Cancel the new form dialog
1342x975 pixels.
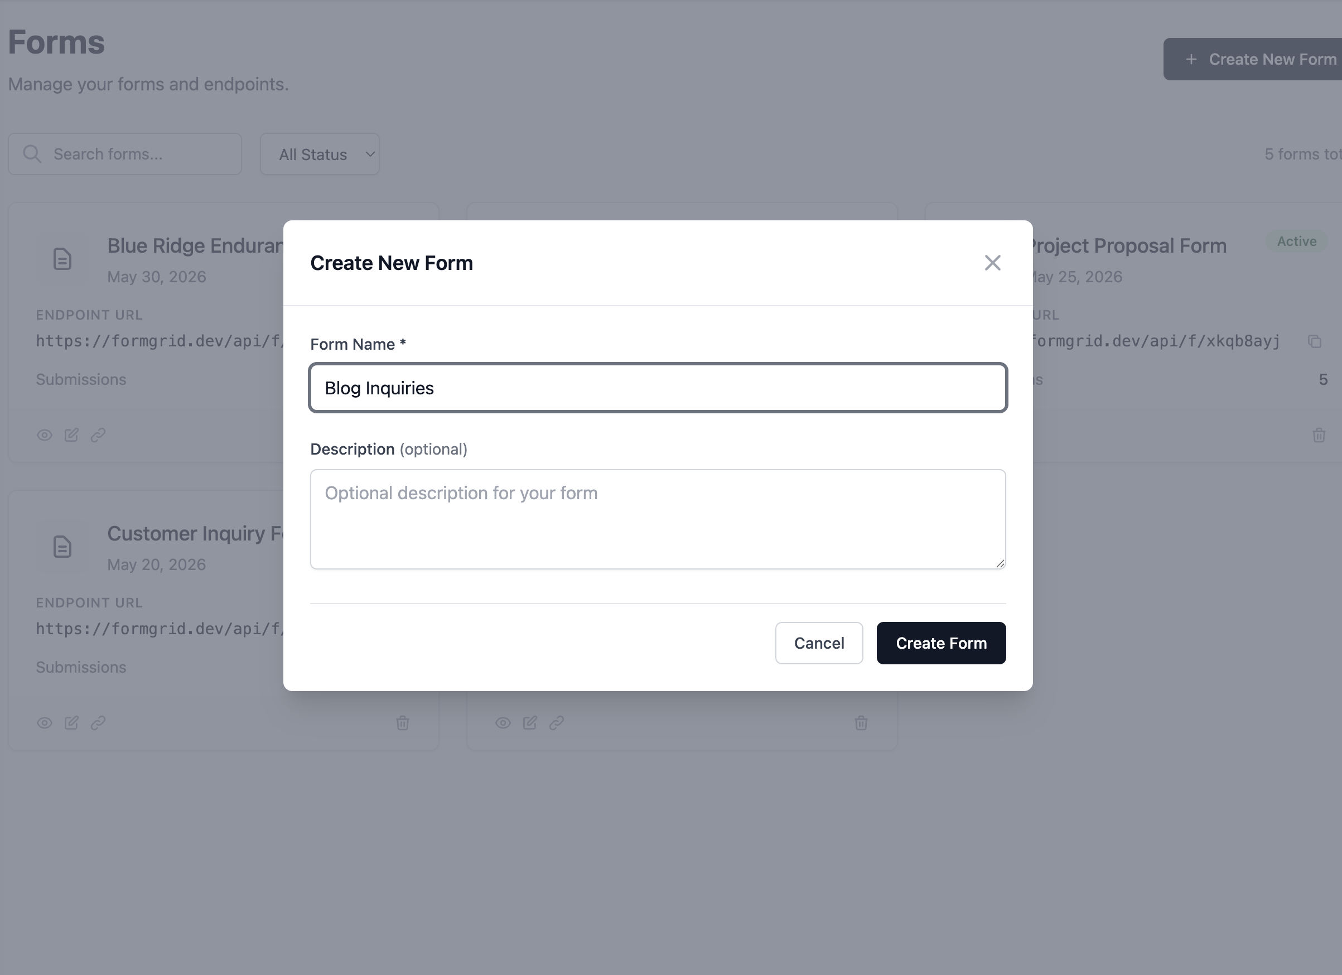tap(819, 643)
